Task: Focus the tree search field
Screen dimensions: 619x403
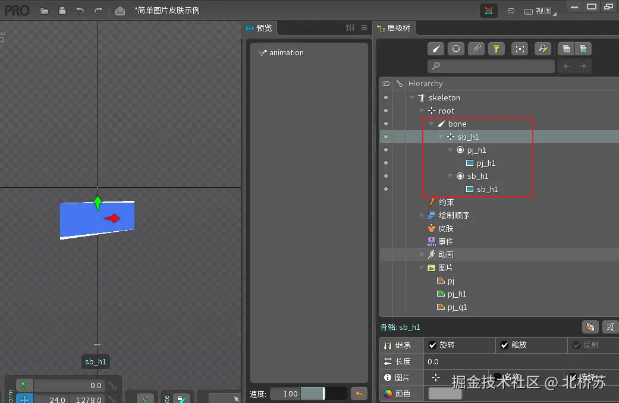Action: click(491, 66)
